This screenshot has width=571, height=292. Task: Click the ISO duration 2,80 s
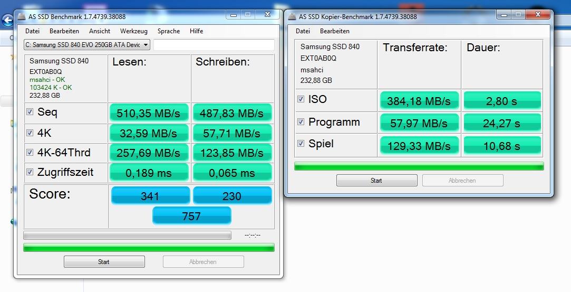click(502, 101)
